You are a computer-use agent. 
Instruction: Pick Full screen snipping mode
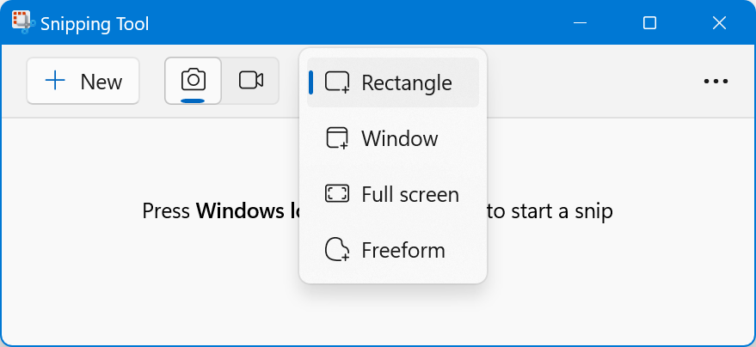point(409,194)
